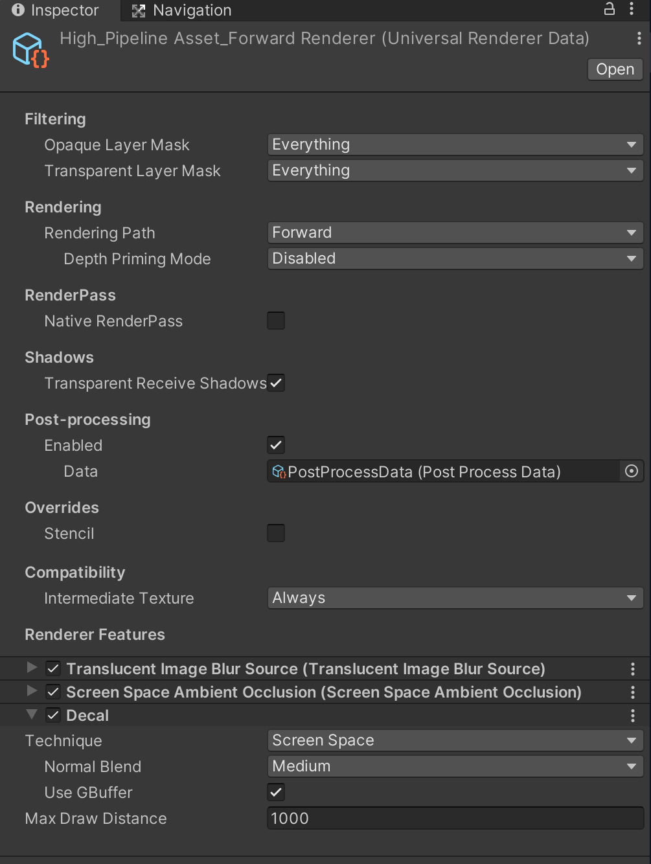Open the Intermediate Texture dropdown
651x864 pixels.
point(455,598)
